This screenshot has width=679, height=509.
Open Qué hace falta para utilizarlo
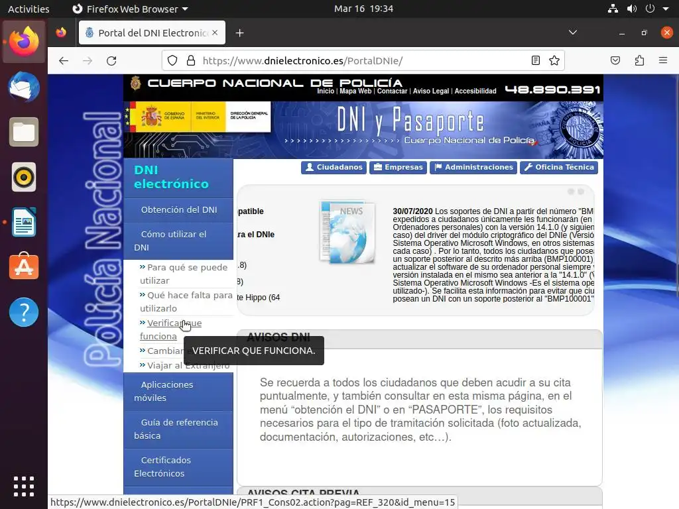(x=186, y=302)
